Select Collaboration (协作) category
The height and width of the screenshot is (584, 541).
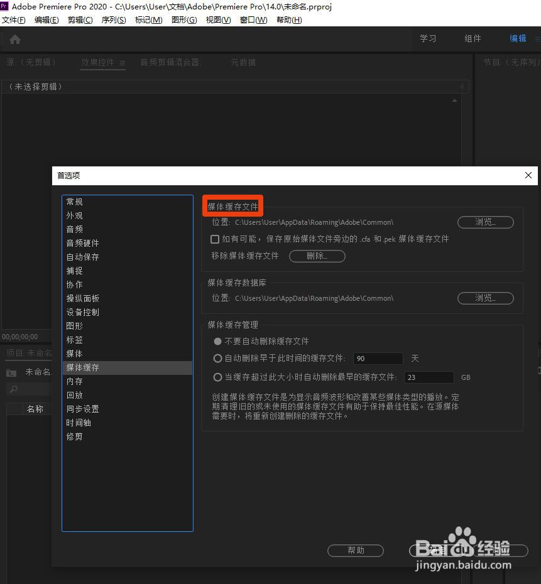(x=128, y=284)
